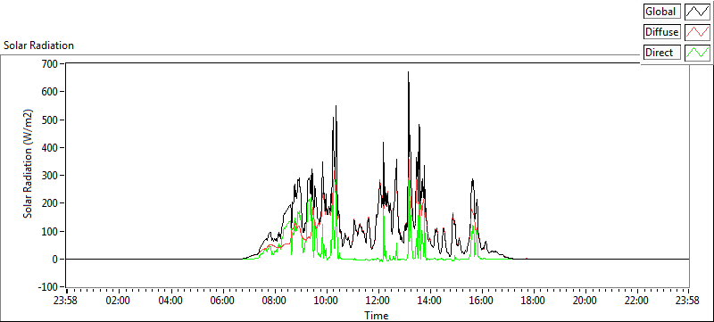Open the Diffuse red line style sample
The image size is (714, 322).
[x=697, y=32]
